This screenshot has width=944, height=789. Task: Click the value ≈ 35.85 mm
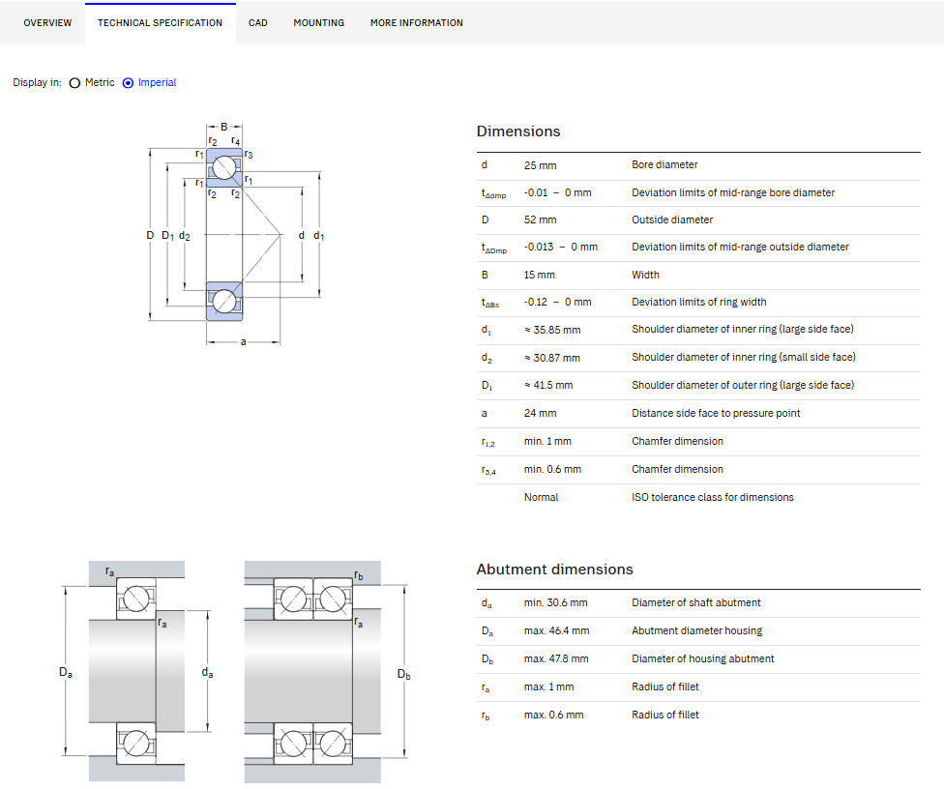pyautogui.click(x=552, y=331)
